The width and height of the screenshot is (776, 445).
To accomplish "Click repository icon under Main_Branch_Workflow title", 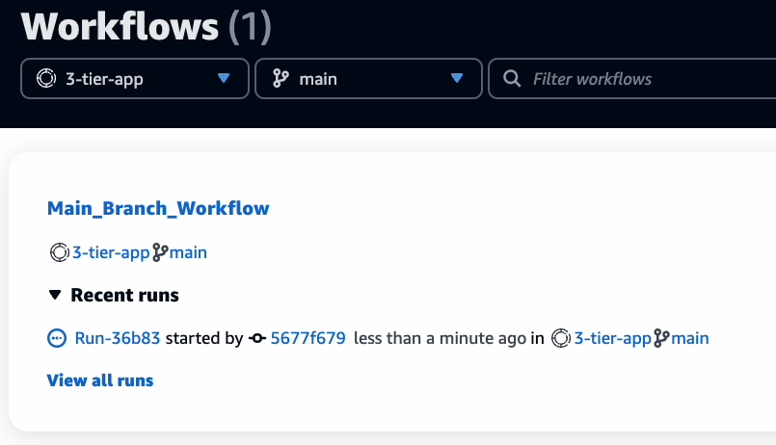I will tap(60, 252).
